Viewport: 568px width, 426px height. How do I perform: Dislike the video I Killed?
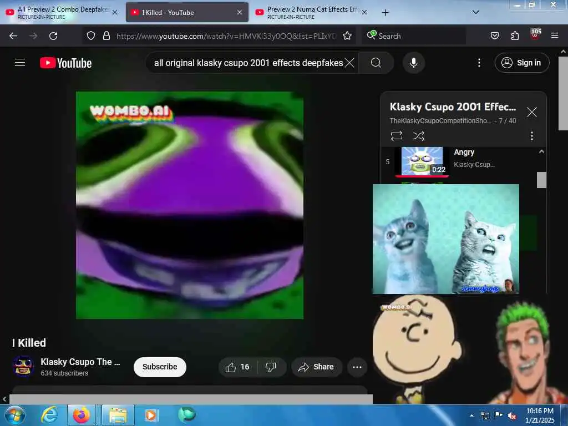click(x=271, y=367)
